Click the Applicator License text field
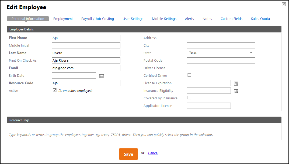 click(x=208, y=106)
